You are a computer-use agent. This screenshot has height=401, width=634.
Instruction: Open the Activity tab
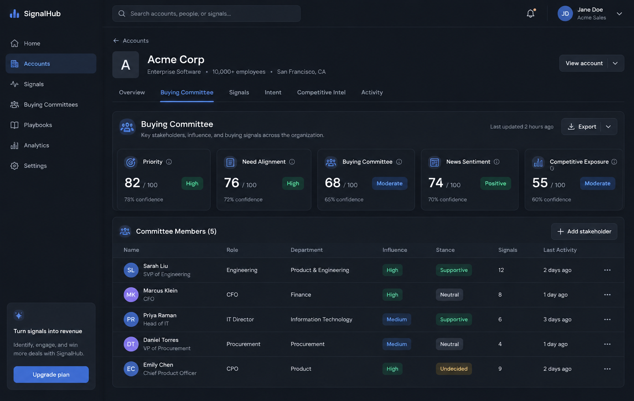[372, 92]
